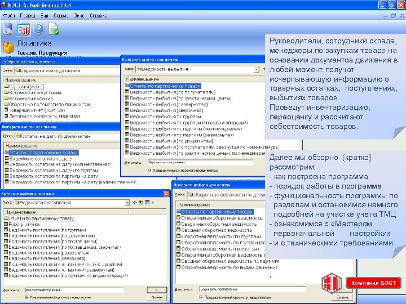This screenshot has width=406, height=304.
Task: Select Ведомость выбытия (развернутая) row
Action: (x=166, y=104)
